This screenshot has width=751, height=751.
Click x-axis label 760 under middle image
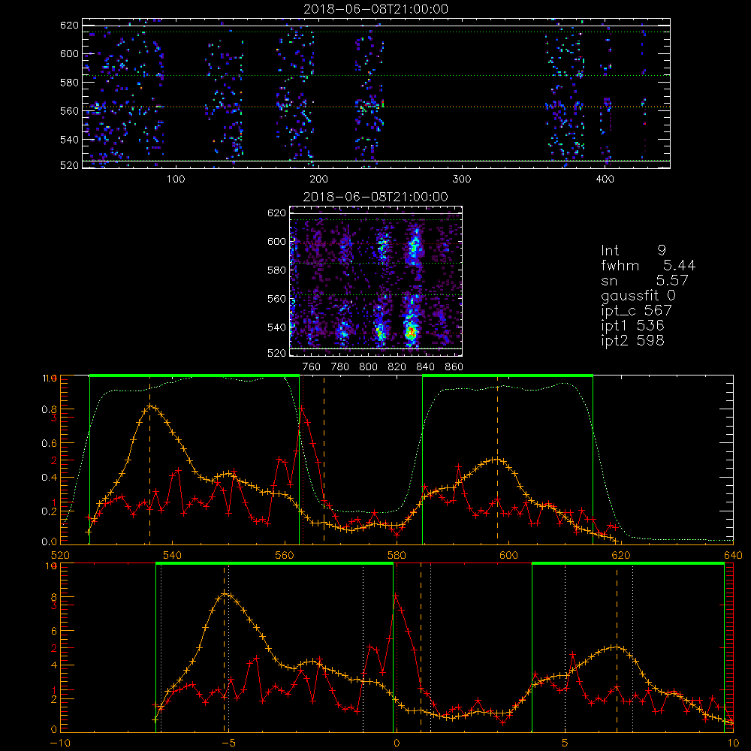[312, 367]
